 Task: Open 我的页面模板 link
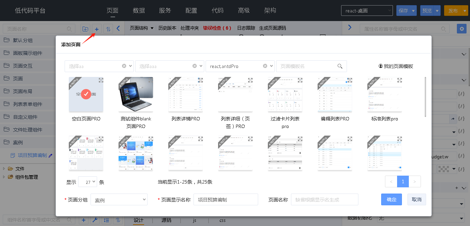pos(396,66)
